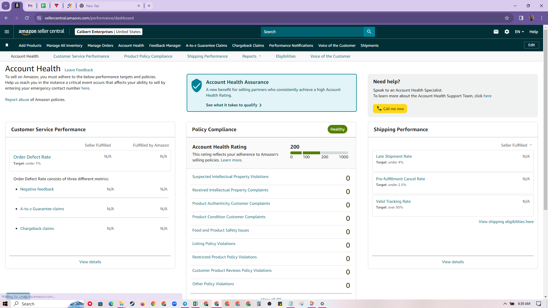Go to Manage Orders
The width and height of the screenshot is (548, 308).
[100, 45]
